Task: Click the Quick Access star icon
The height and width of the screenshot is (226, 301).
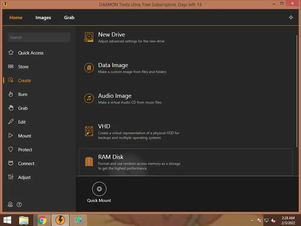Action: click(x=11, y=52)
